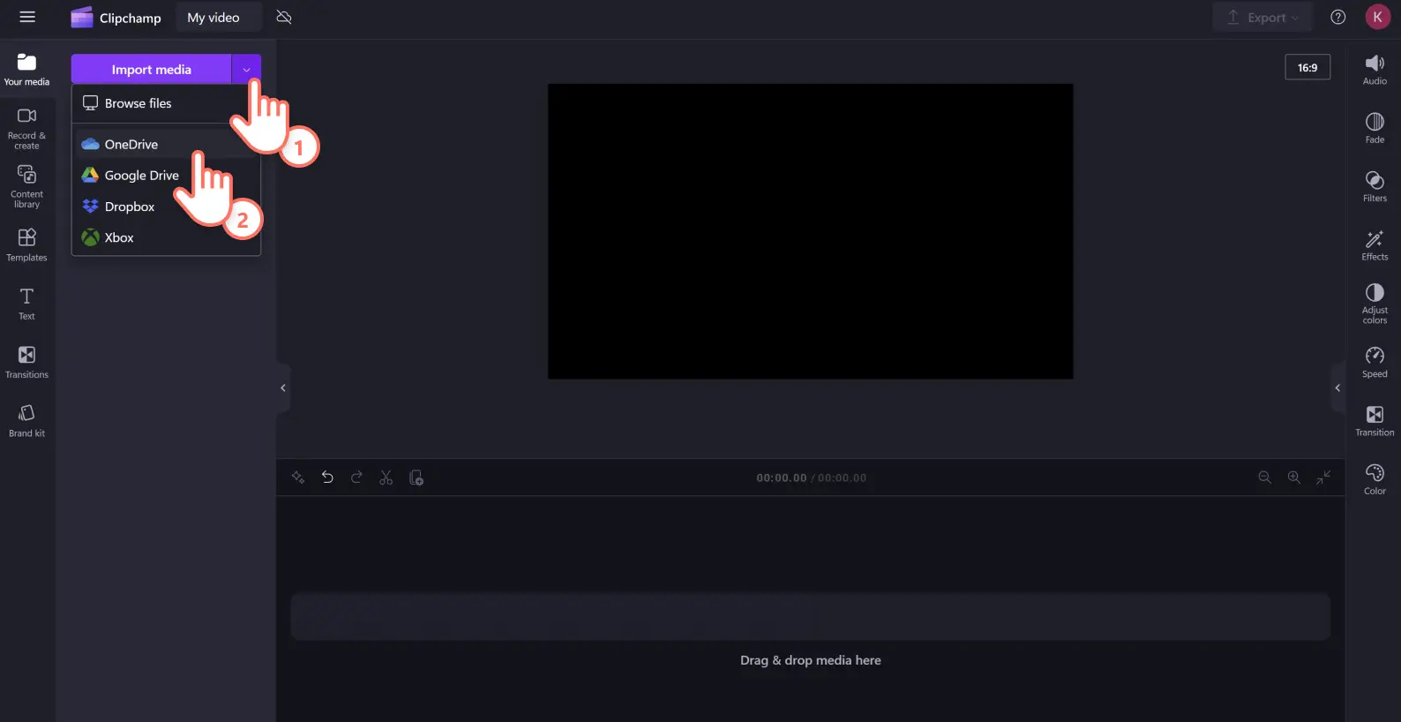This screenshot has height=722, width=1401.
Task: Change the 16:9 aspect ratio
Action: tap(1307, 67)
